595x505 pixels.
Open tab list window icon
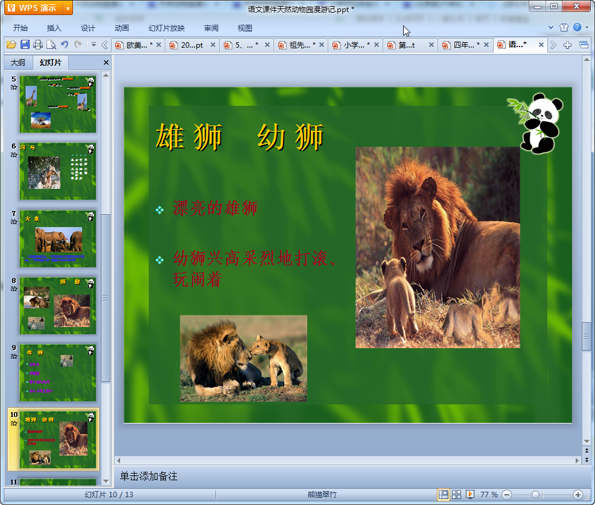pos(584,45)
